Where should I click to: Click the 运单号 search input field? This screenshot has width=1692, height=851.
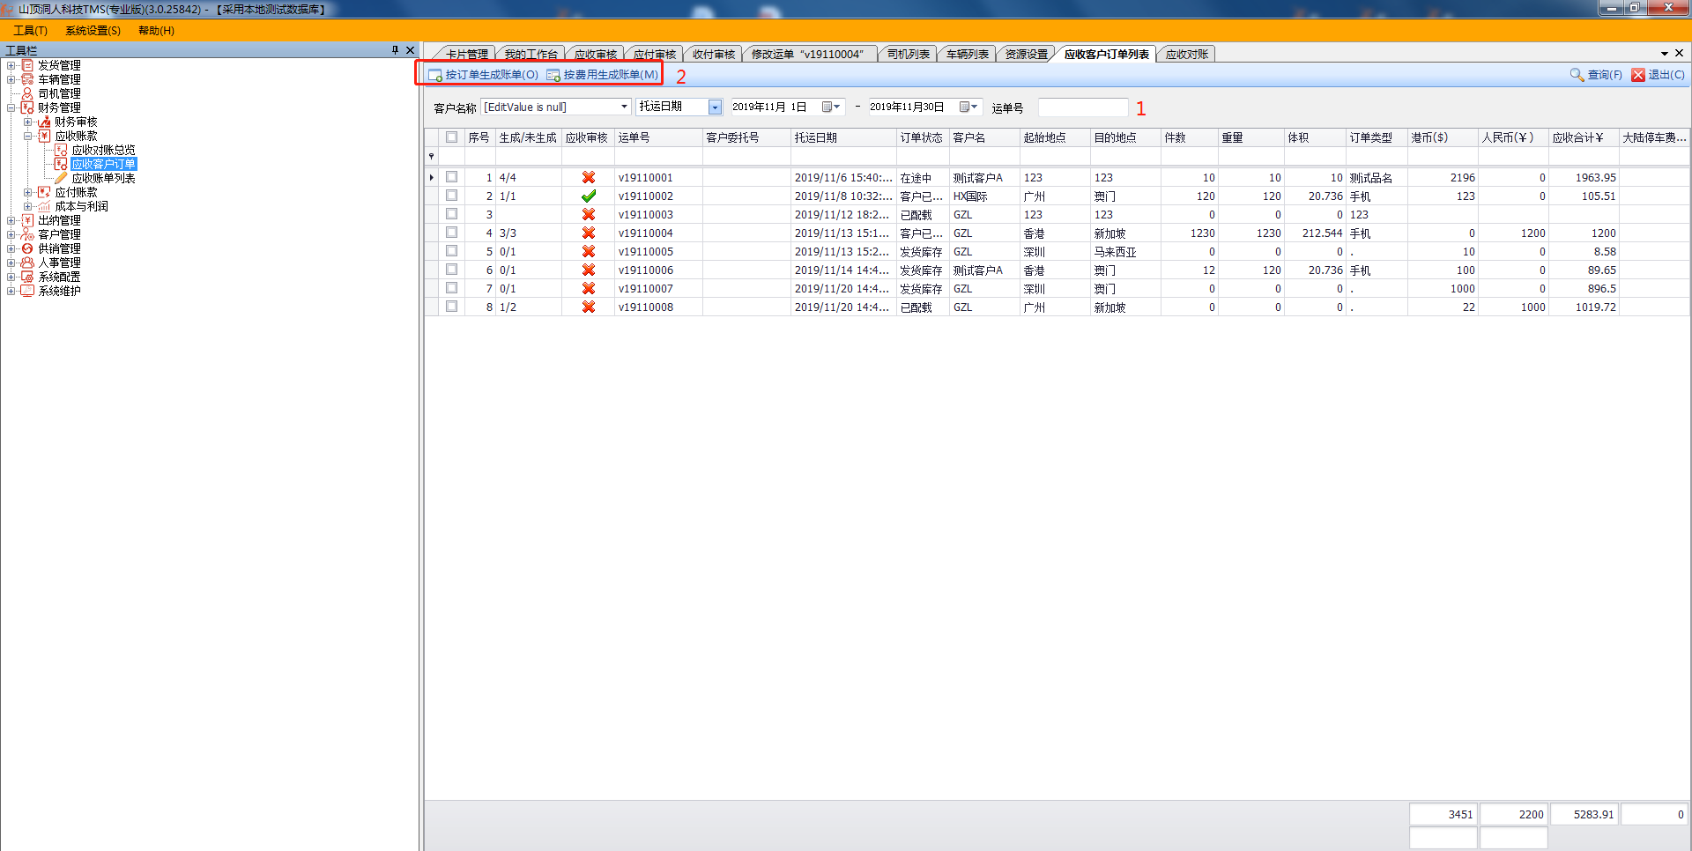(1082, 107)
